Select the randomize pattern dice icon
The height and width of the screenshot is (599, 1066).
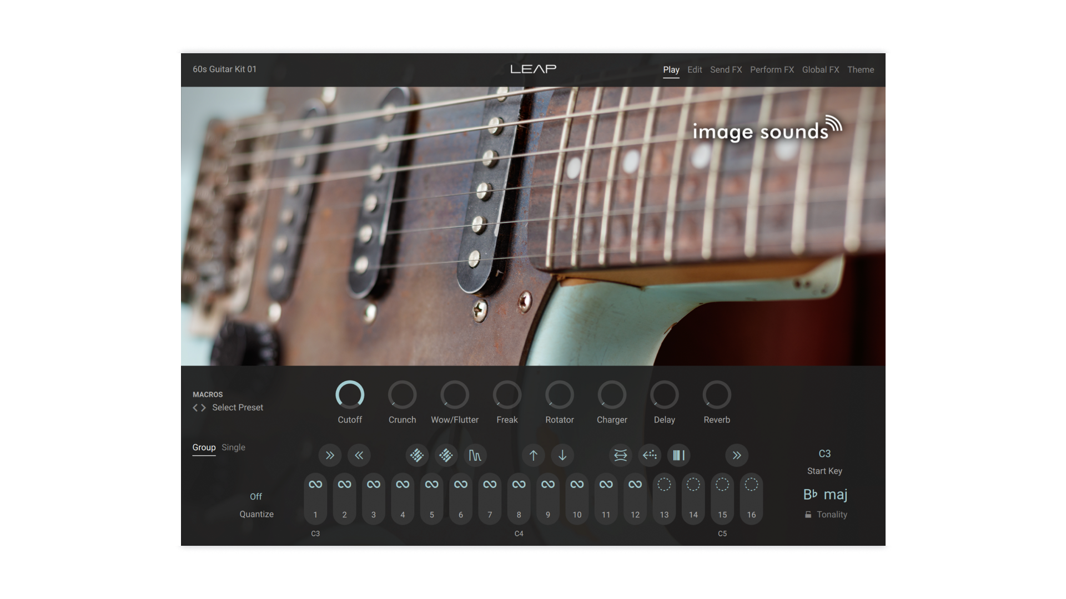[417, 455]
